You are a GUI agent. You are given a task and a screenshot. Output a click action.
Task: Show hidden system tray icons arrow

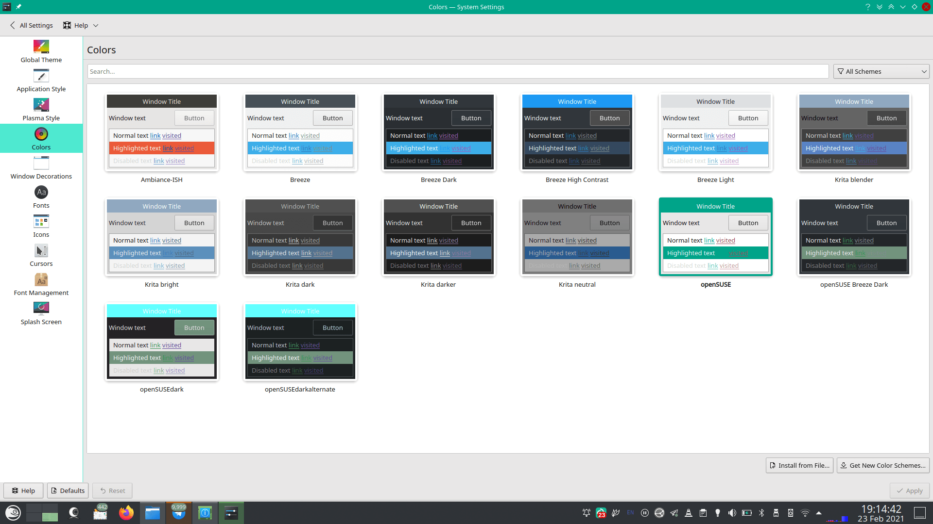[819, 513]
